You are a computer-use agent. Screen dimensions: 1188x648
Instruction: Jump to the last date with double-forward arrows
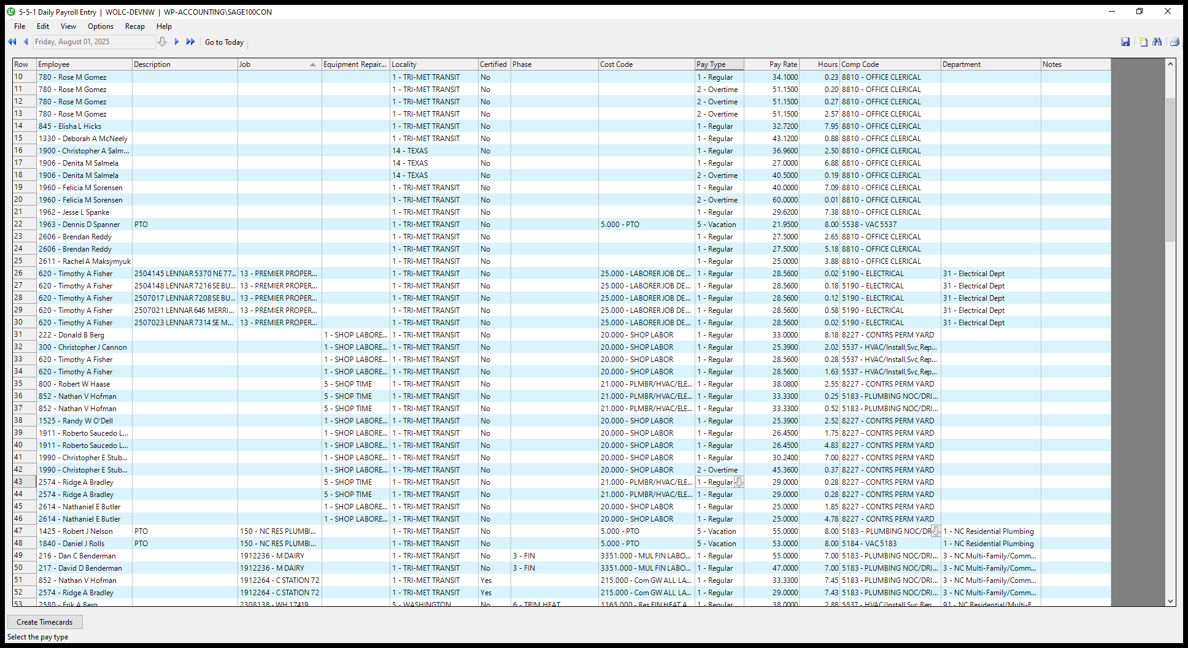point(191,42)
